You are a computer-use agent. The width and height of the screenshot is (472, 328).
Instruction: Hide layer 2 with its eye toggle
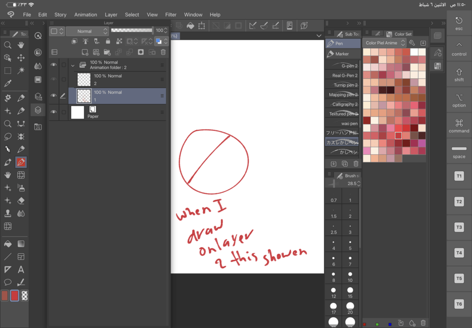[x=54, y=79]
